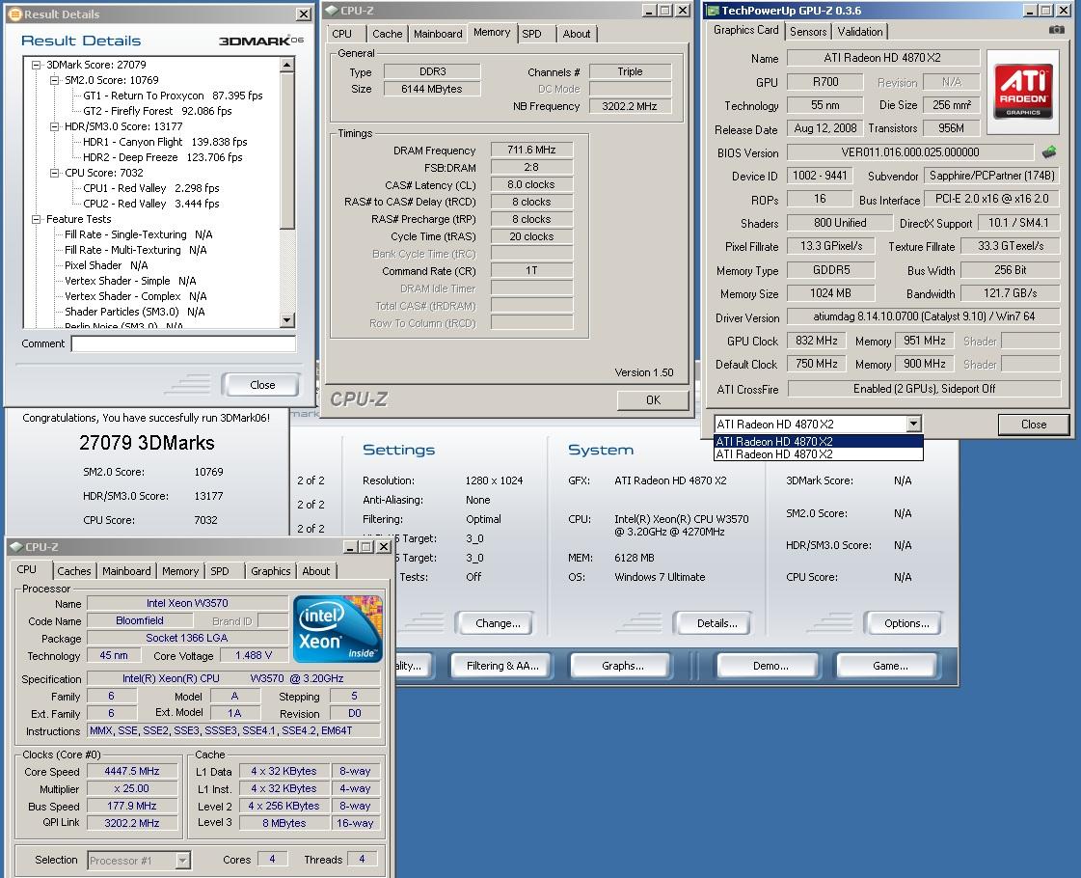Click the GPU-Z screenshot camera icon
Image resolution: width=1081 pixels, height=878 pixels.
[x=1056, y=30]
